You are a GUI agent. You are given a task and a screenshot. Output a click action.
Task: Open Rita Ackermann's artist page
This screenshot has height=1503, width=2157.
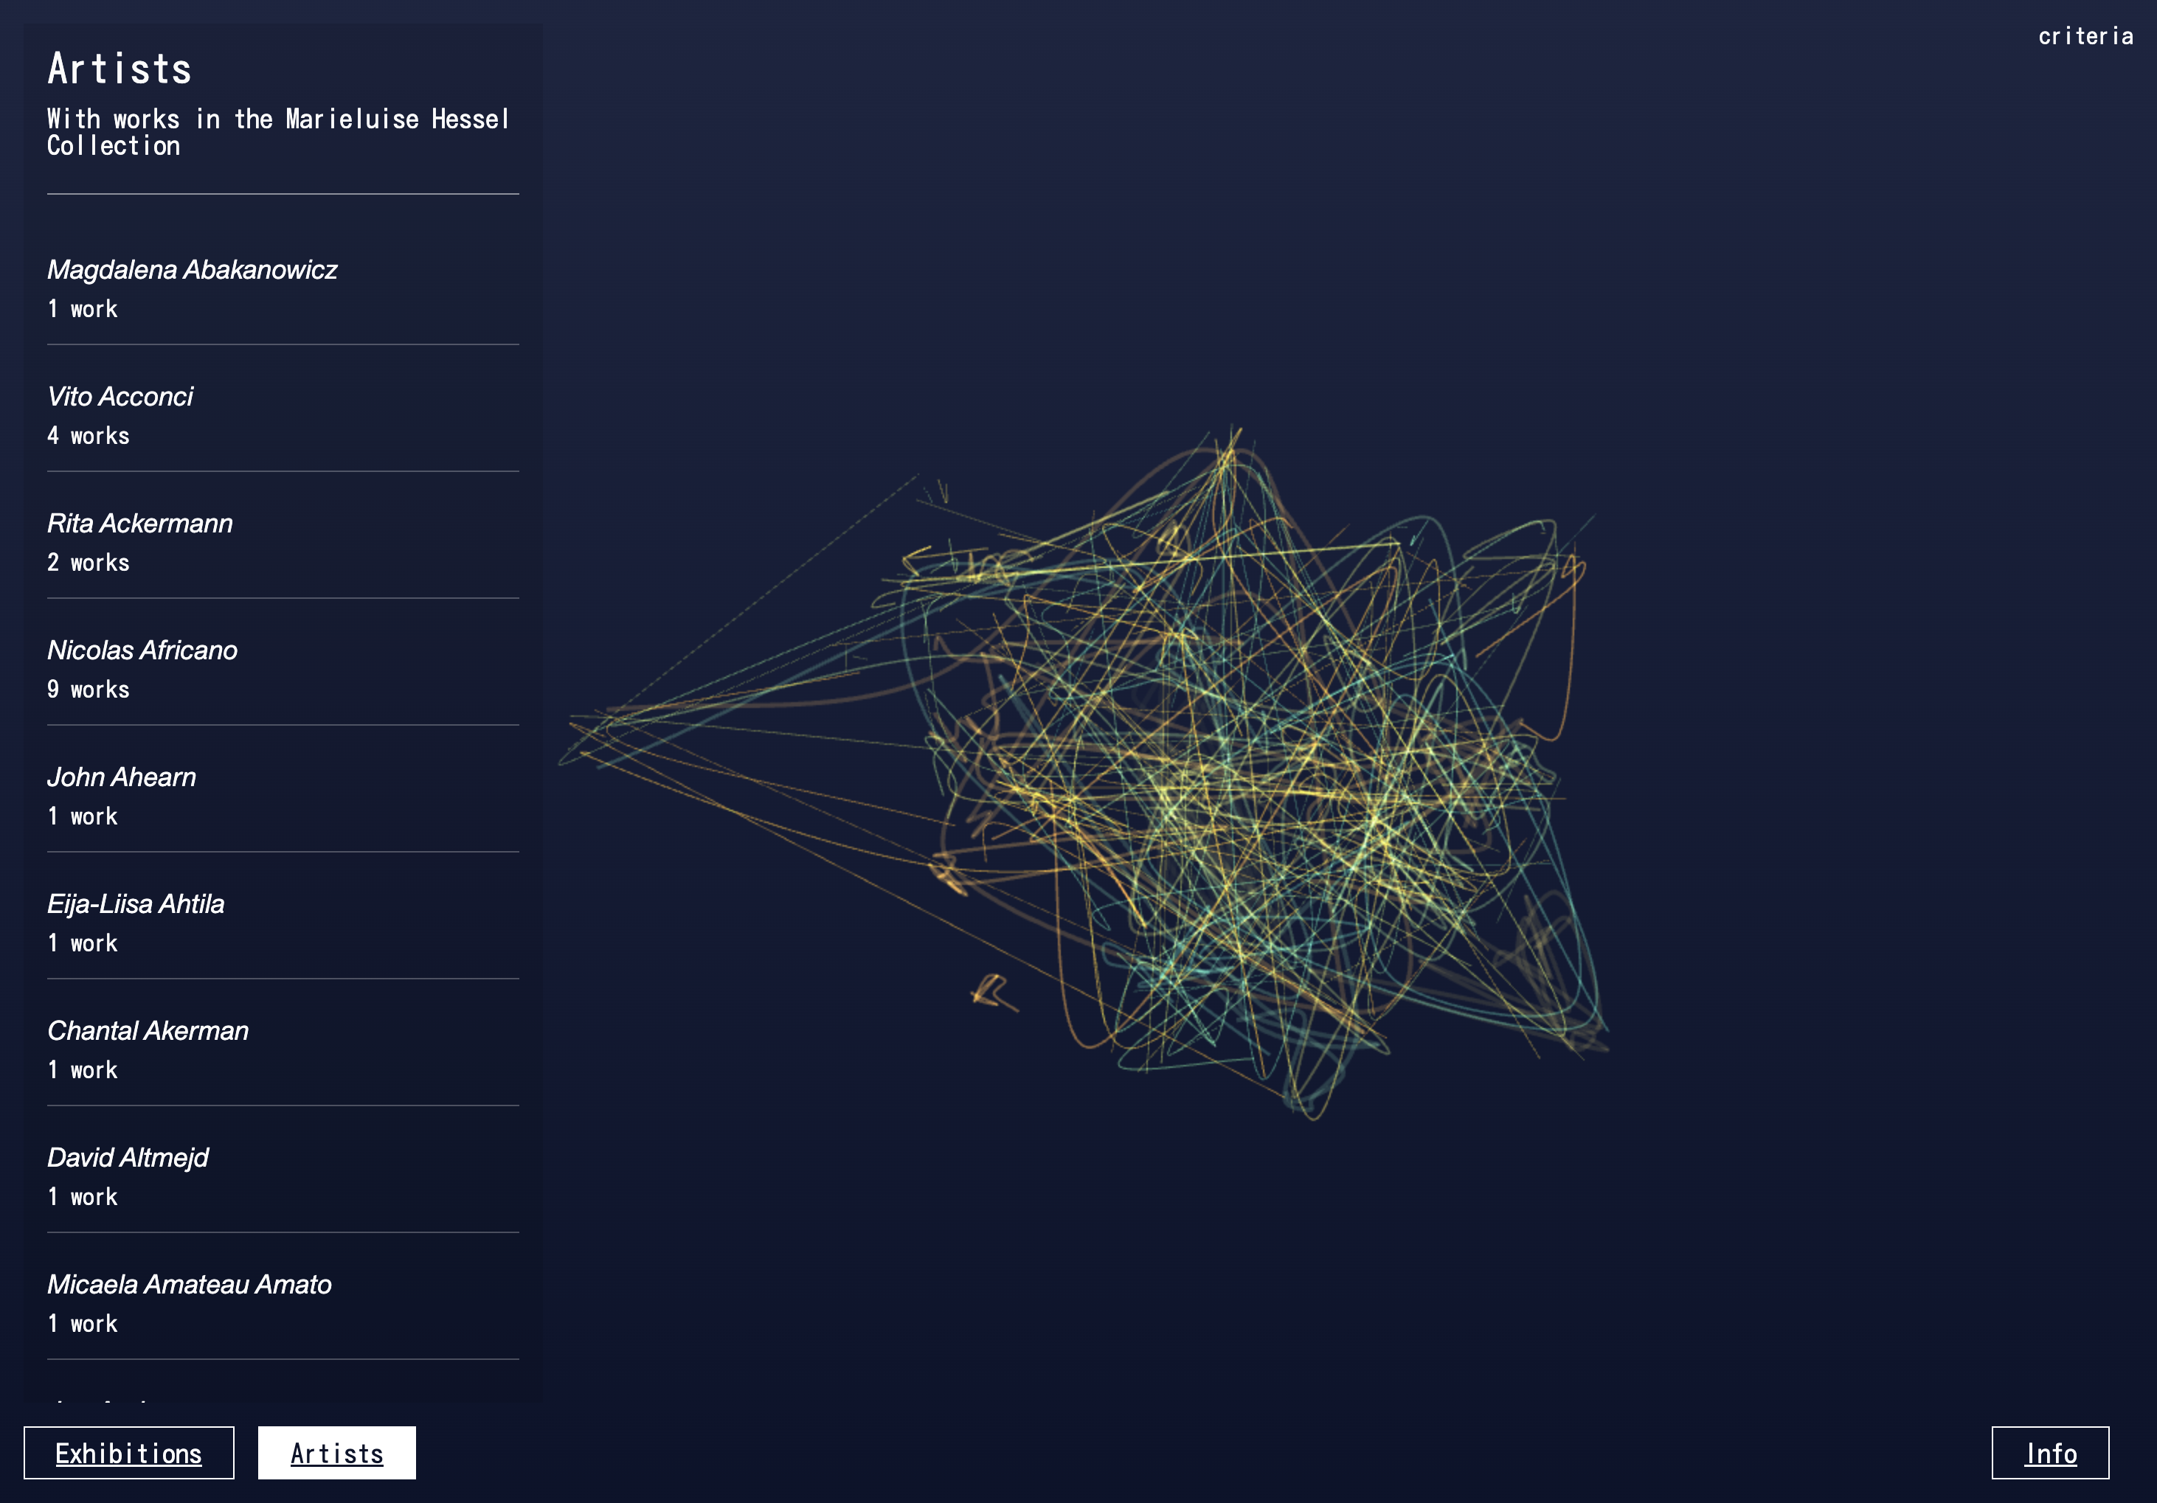140,524
